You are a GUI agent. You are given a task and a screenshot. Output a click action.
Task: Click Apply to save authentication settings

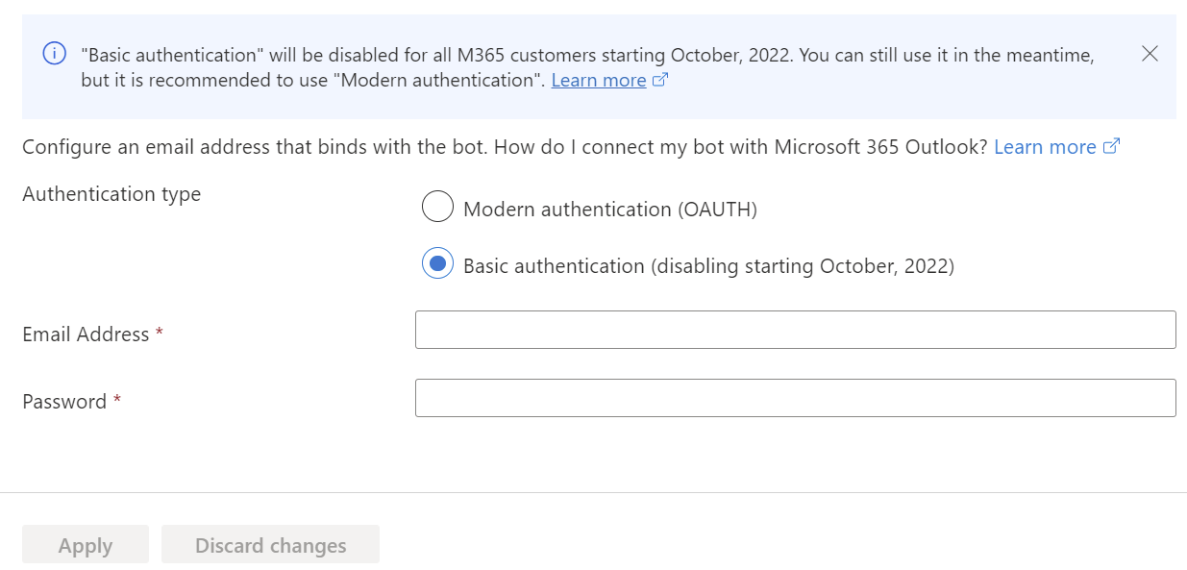click(x=85, y=544)
